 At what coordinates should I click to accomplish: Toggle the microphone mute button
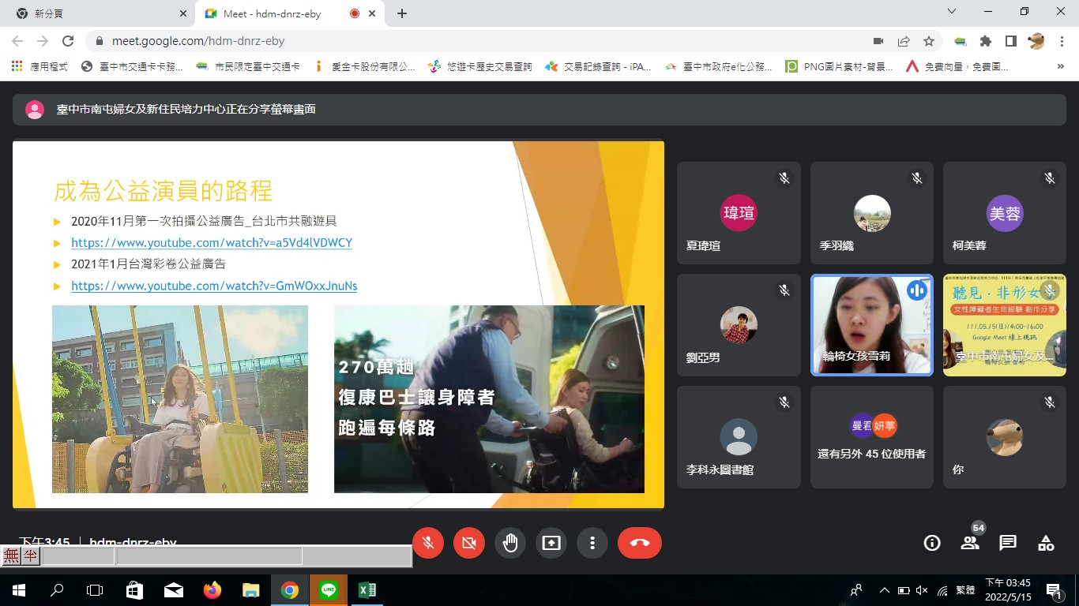pos(428,543)
